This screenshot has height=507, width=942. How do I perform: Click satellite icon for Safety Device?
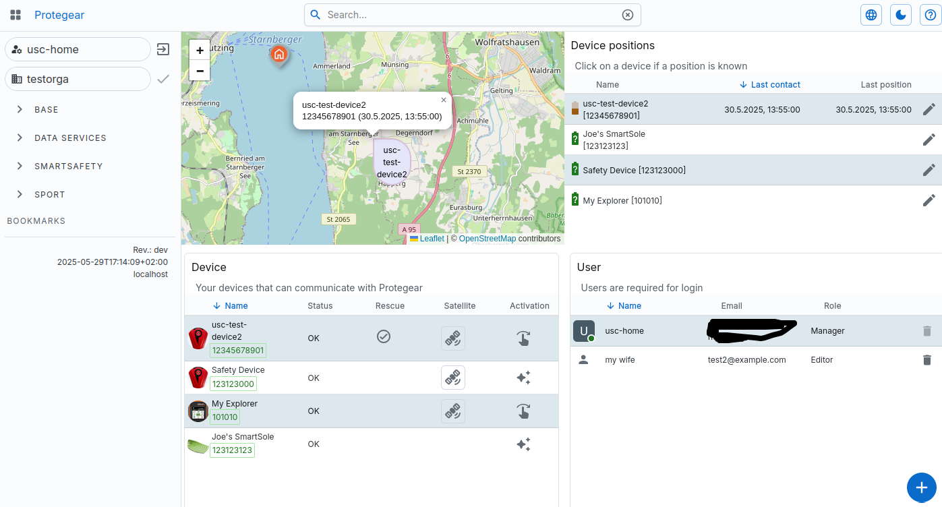pos(453,378)
